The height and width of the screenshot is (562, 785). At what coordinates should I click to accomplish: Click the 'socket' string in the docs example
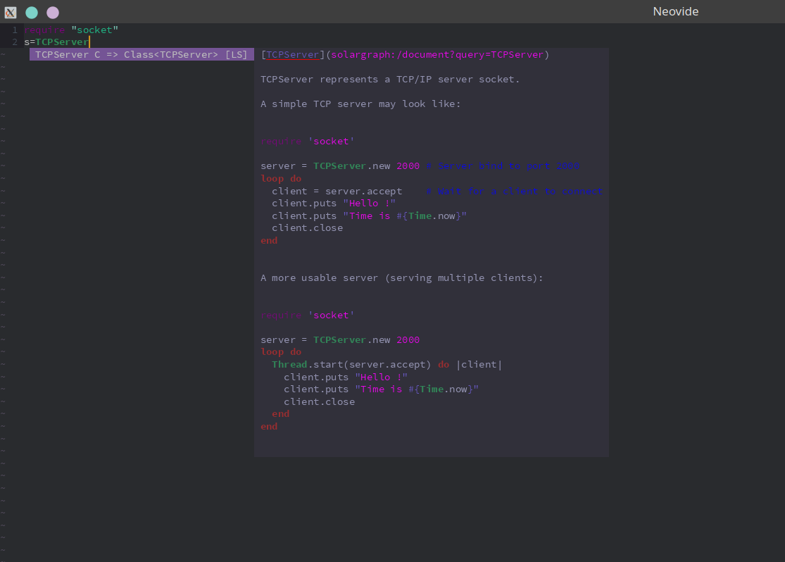click(329, 141)
